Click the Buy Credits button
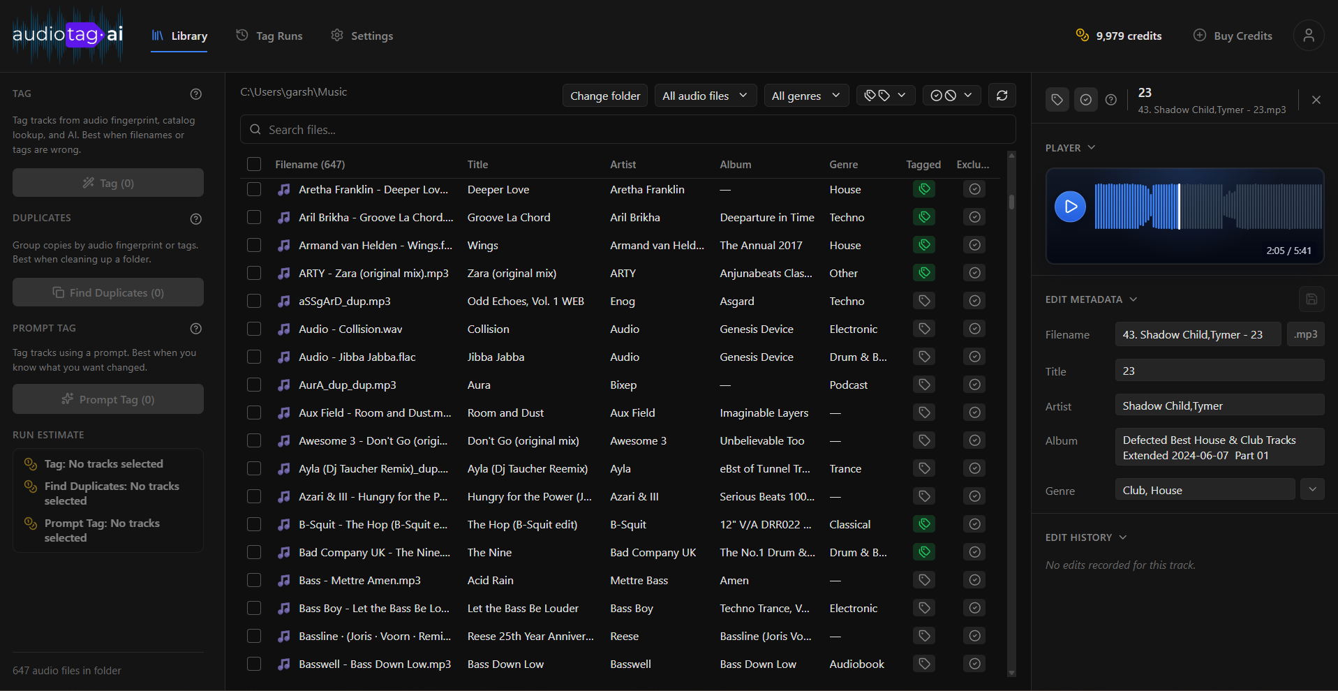The width and height of the screenshot is (1338, 691). [1233, 36]
